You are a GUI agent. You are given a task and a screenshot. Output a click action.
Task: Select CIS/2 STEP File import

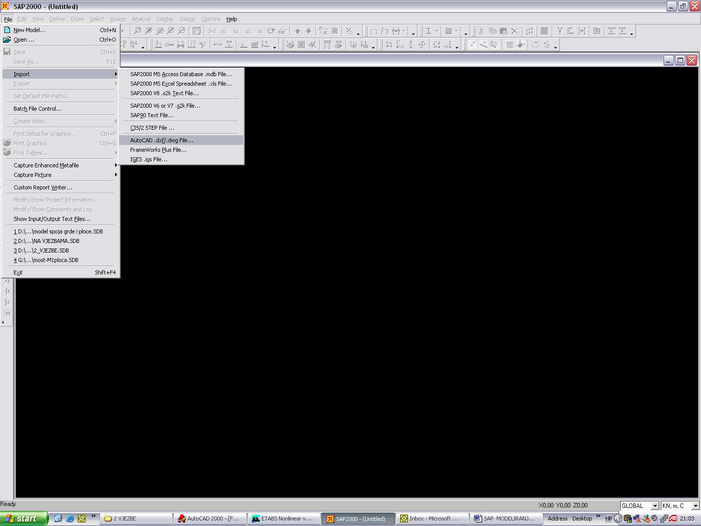(x=181, y=128)
